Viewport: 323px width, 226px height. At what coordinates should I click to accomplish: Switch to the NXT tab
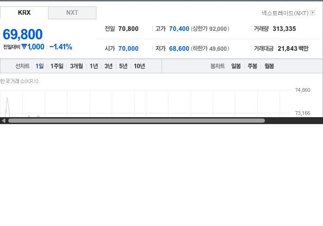point(72,13)
